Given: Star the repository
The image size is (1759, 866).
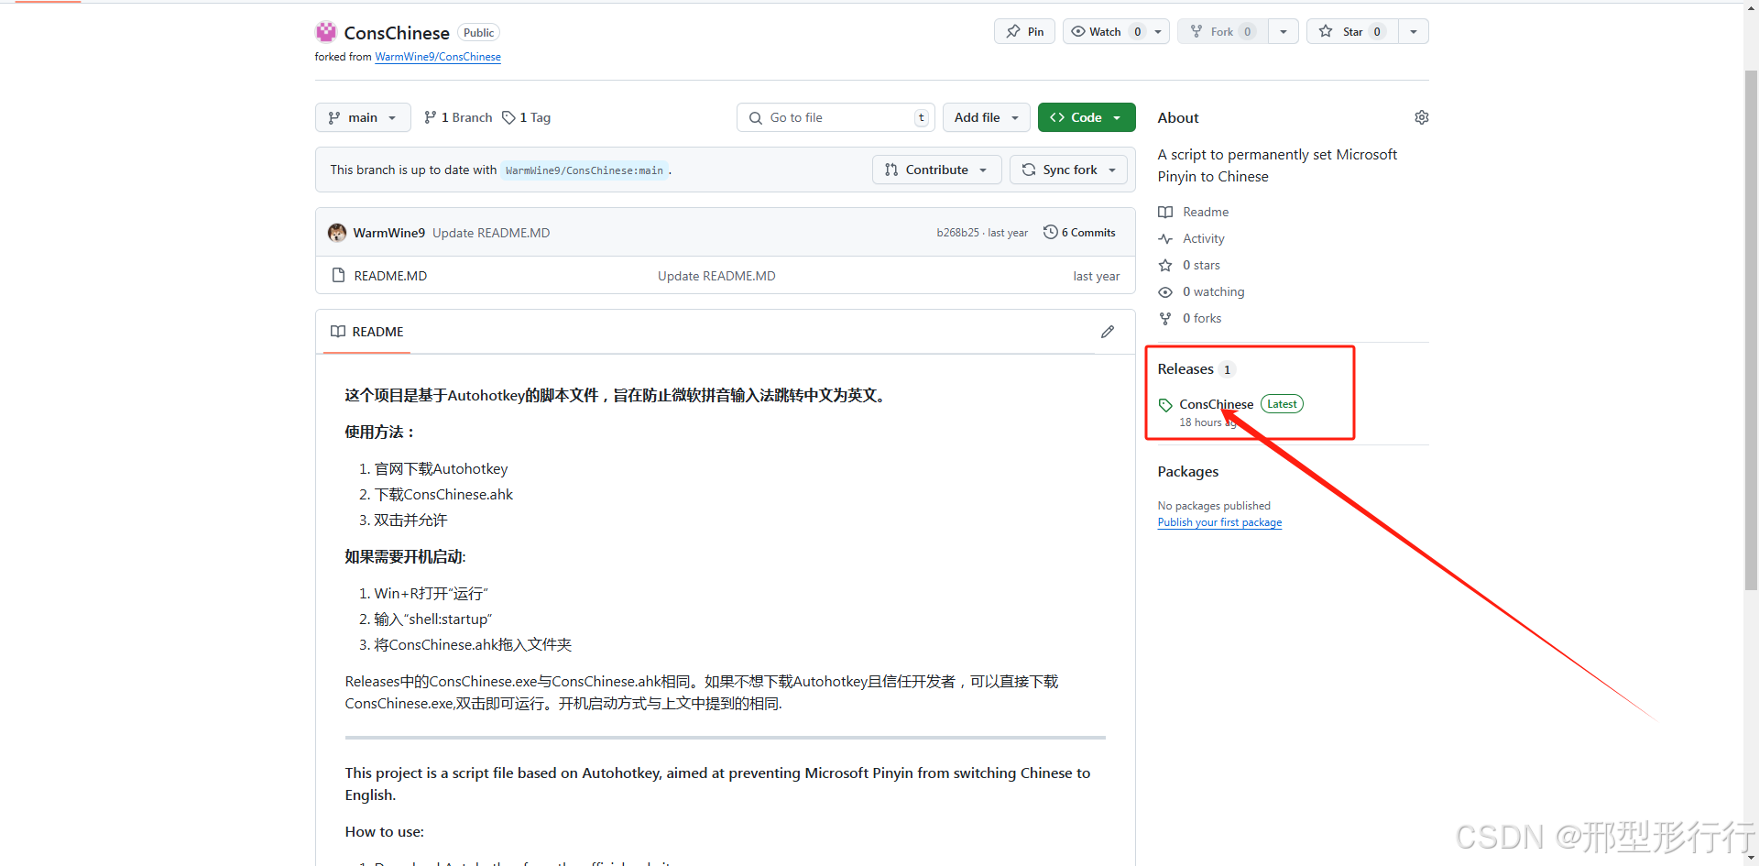Looking at the screenshot, I should [1352, 31].
